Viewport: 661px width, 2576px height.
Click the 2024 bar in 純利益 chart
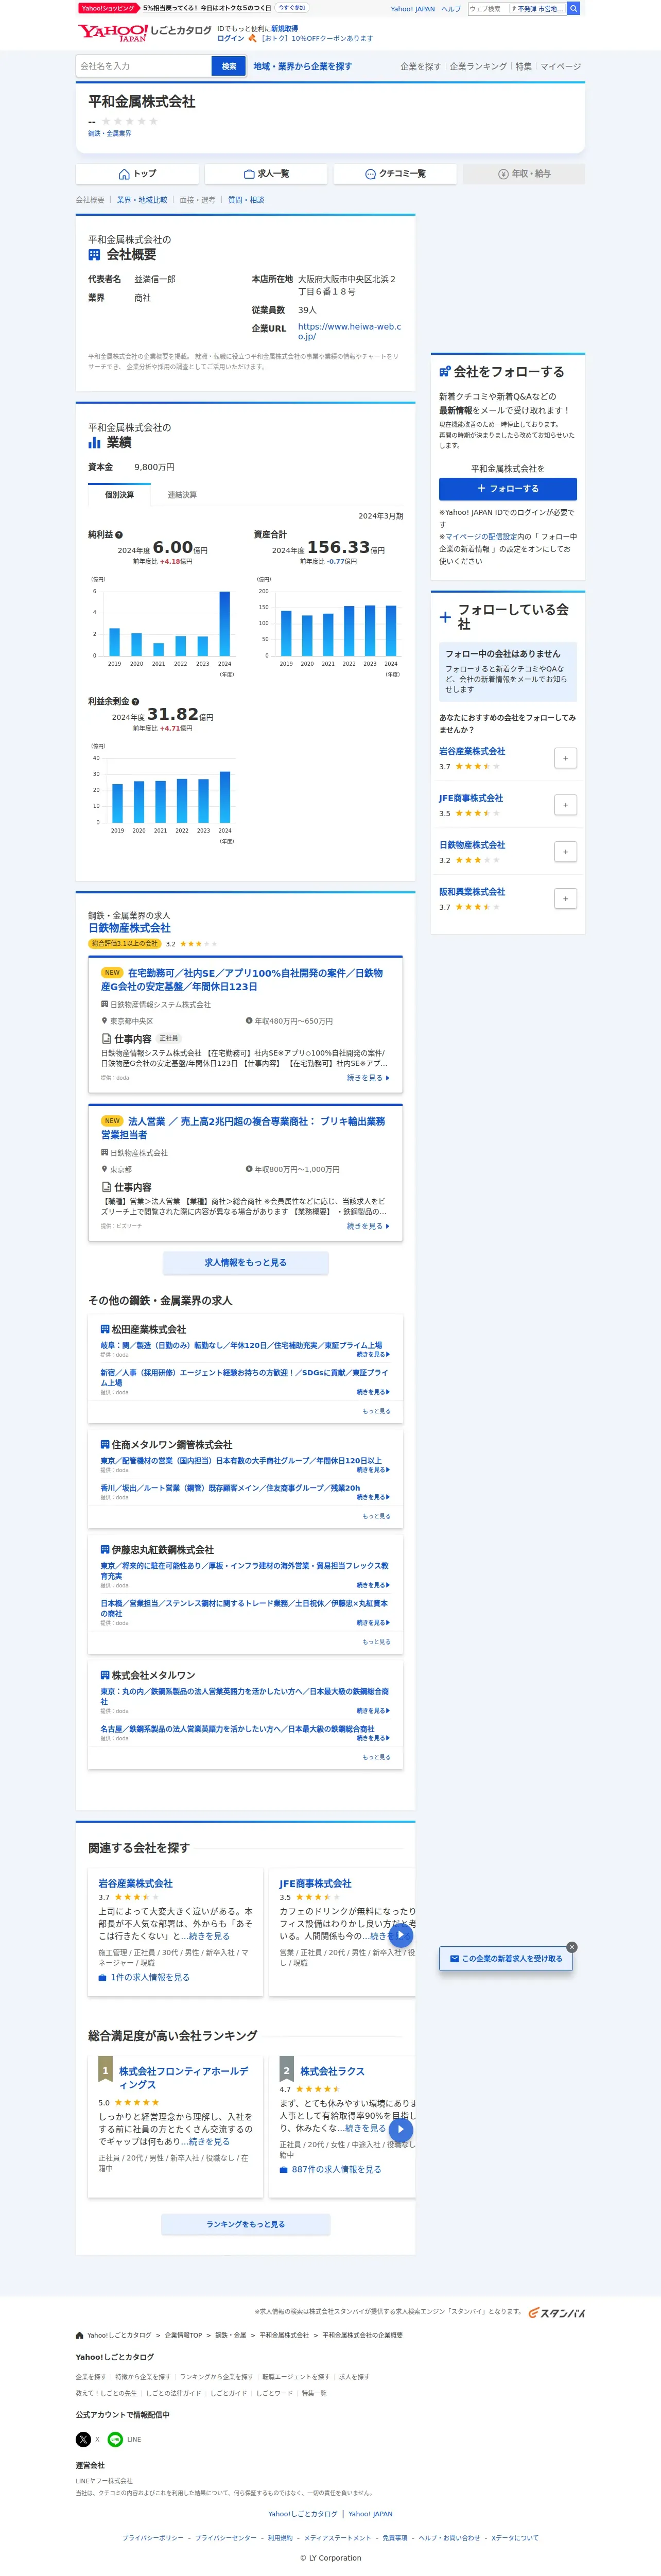point(224,624)
